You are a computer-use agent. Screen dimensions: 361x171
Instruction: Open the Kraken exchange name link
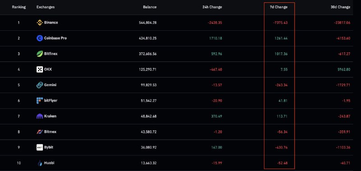click(x=50, y=116)
